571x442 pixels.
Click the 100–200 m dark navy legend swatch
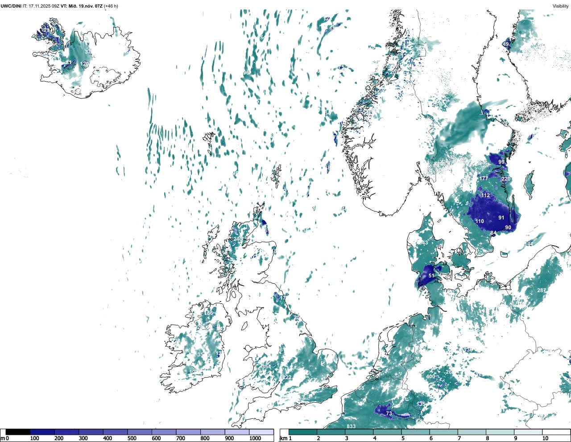42,432
